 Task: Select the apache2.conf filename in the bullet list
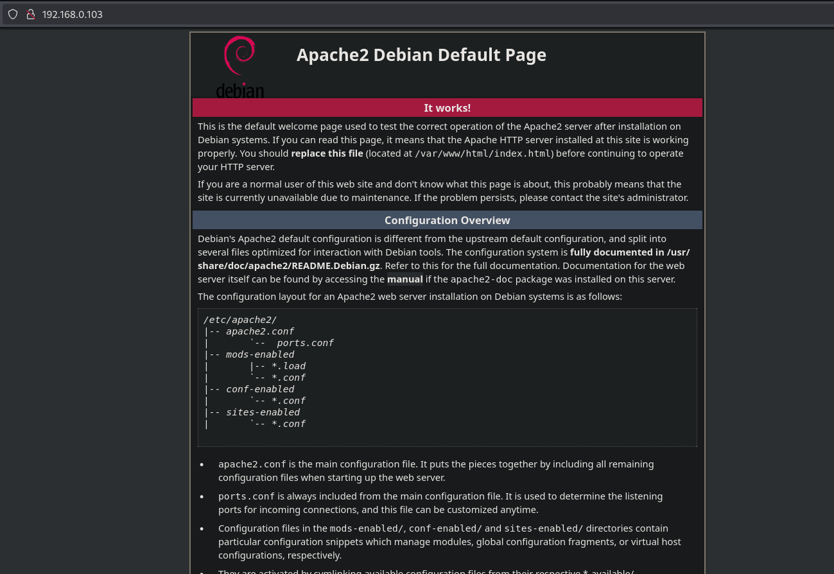(252, 464)
